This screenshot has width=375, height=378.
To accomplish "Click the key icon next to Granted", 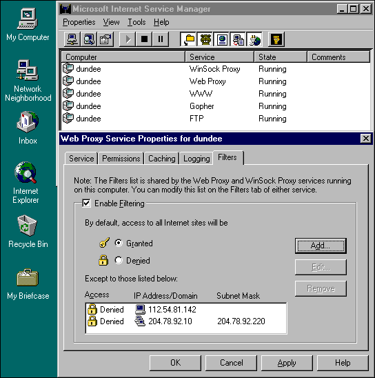I will [x=104, y=243].
